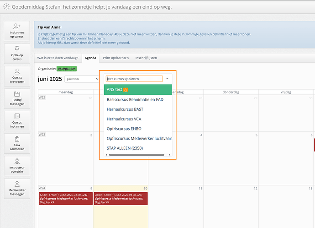Click the clock icon beside the greeting
This screenshot has width=315, height=228.
tap(6, 7)
